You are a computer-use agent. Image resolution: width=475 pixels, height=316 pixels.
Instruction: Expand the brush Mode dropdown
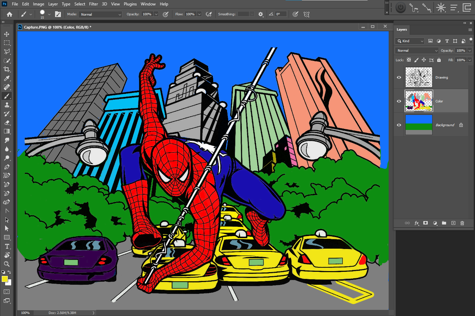pyautogui.click(x=100, y=14)
